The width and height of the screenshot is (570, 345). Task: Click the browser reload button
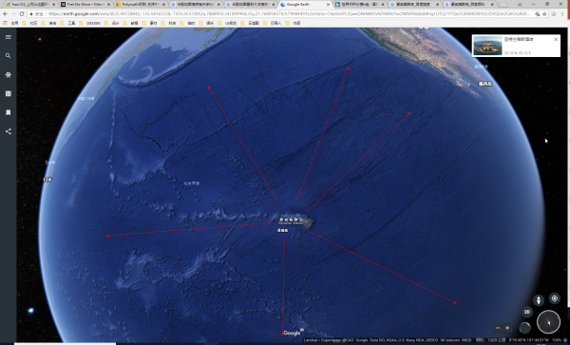coord(22,14)
